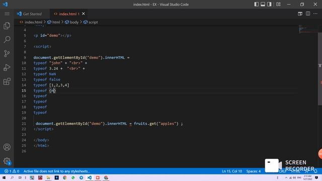
Task: Open the Customize Layout control
Action: pos(278,5)
